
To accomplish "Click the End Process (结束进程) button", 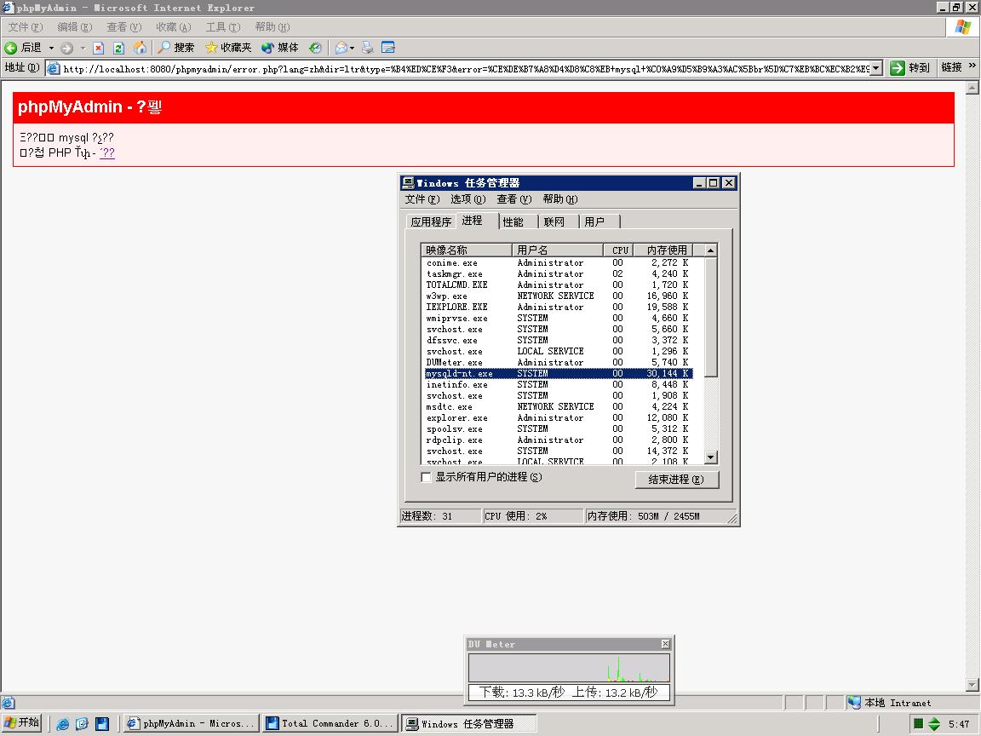I will coord(677,480).
